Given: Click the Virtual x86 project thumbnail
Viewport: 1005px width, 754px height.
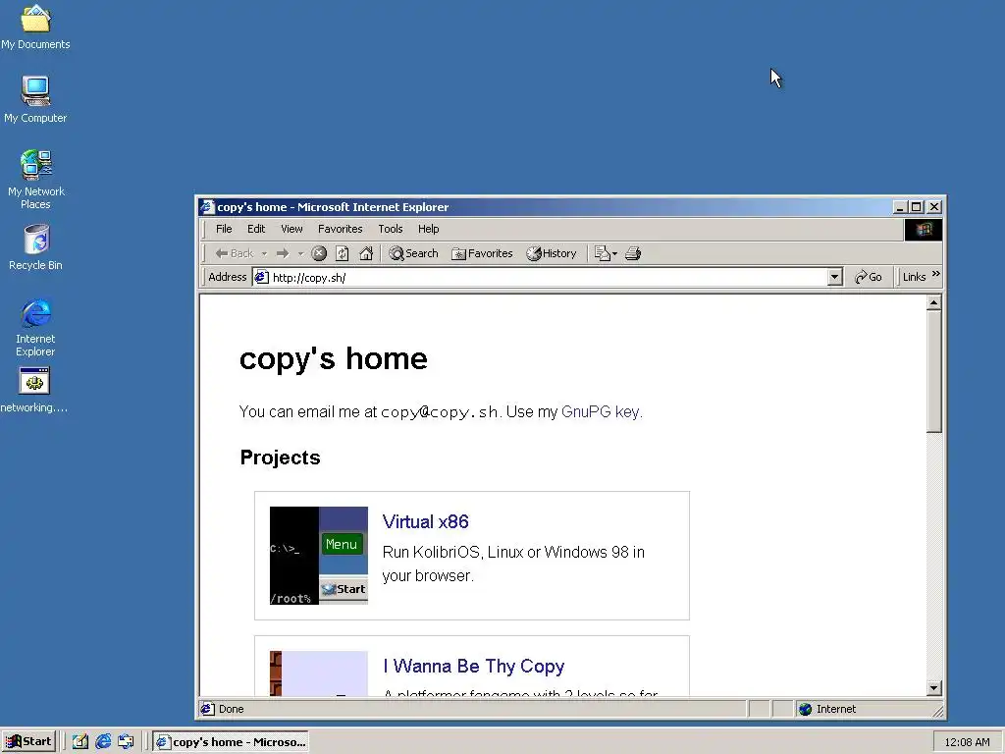Looking at the screenshot, I should coord(319,556).
